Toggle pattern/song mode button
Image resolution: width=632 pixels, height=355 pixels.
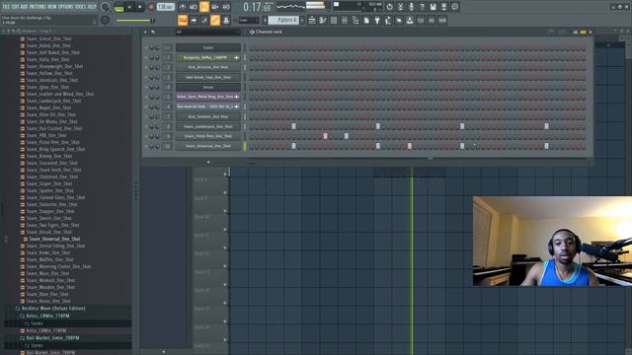coord(118,7)
